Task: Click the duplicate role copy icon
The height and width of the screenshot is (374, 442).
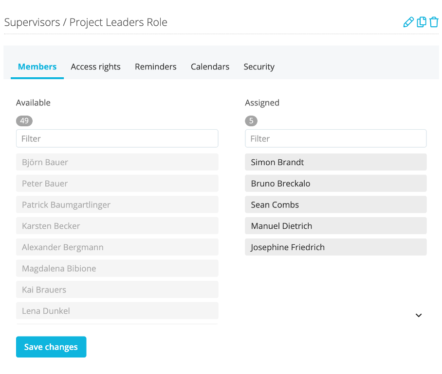Action: (422, 22)
